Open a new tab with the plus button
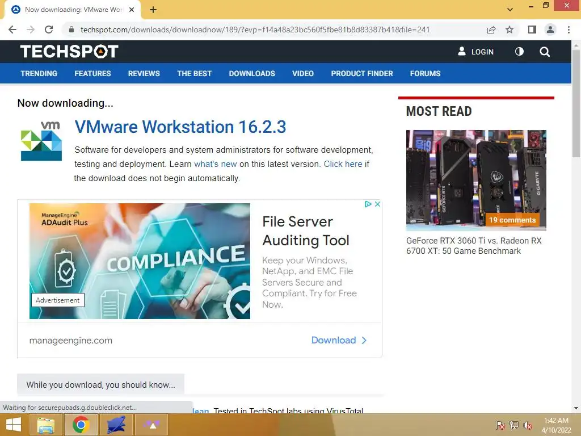581x436 pixels. (x=153, y=10)
